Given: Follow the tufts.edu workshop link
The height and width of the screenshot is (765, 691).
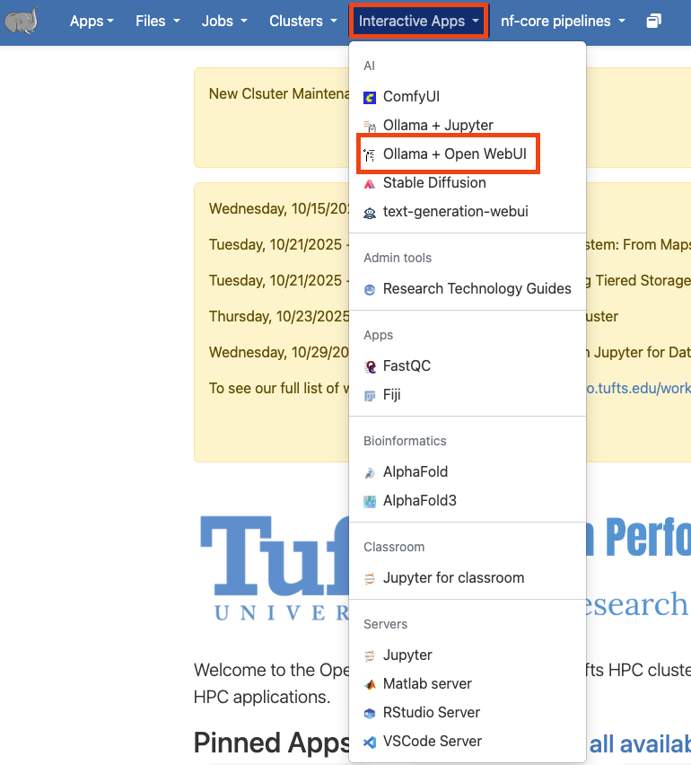Looking at the screenshot, I should pos(638,389).
